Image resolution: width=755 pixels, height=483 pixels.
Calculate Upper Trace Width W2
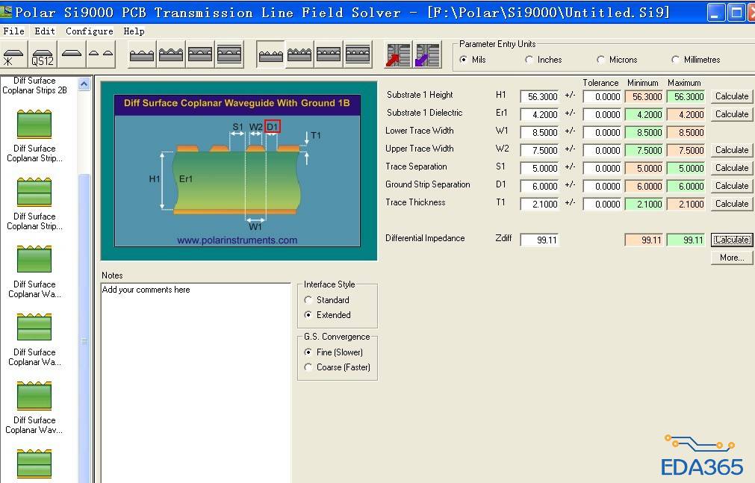[x=732, y=150]
